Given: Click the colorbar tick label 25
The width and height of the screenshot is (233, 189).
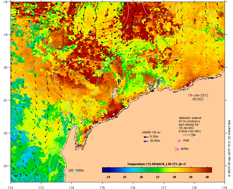Looking at the screenshot, I should pyautogui.click(x=125, y=177).
